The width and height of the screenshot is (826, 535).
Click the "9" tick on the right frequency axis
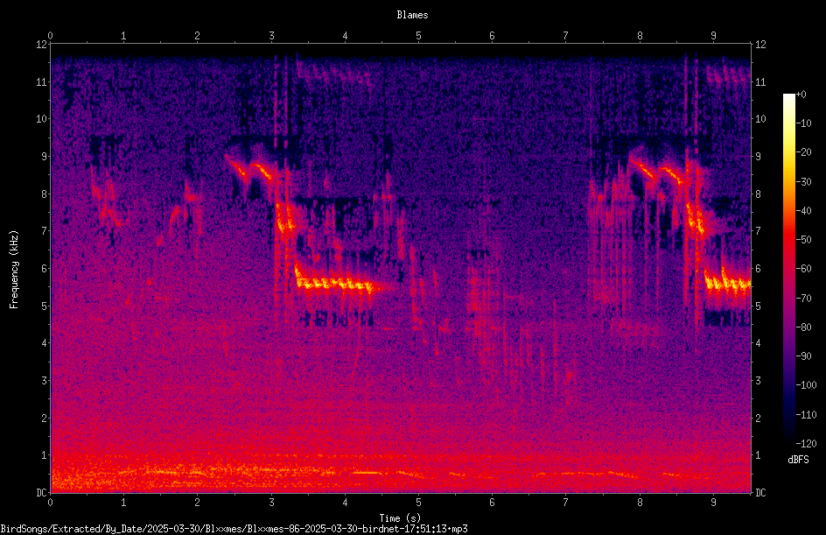click(758, 157)
